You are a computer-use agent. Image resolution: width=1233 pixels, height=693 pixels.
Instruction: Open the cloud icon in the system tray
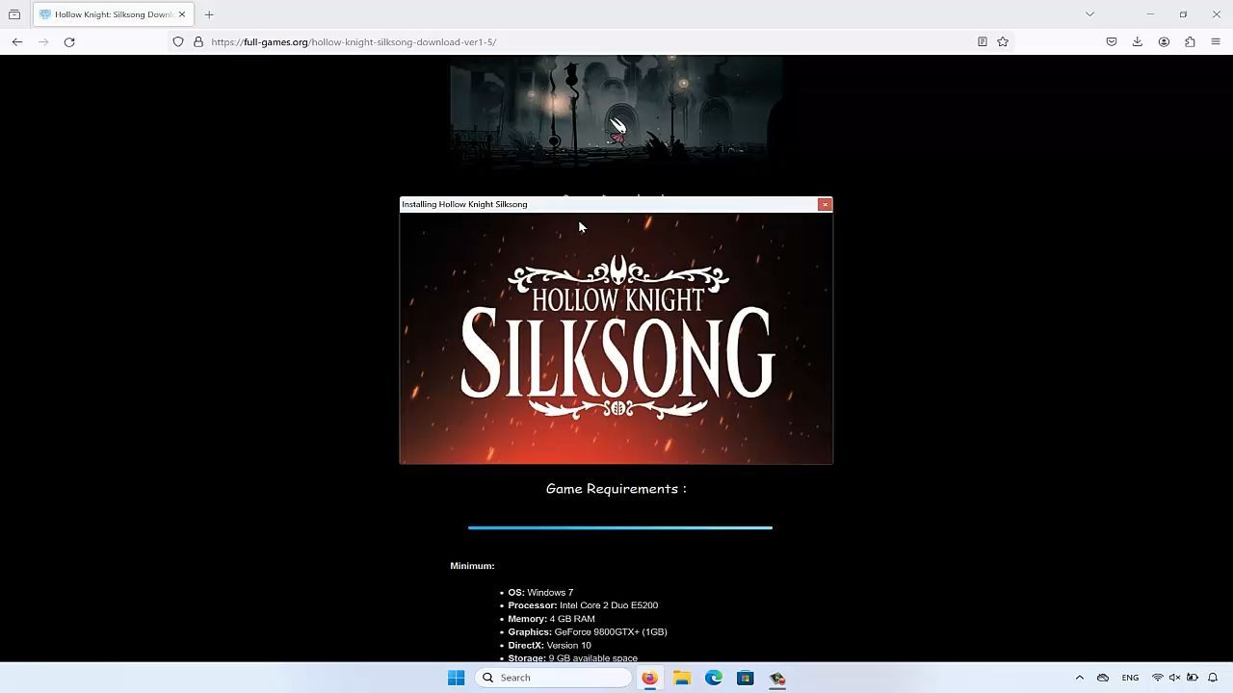click(x=1103, y=678)
